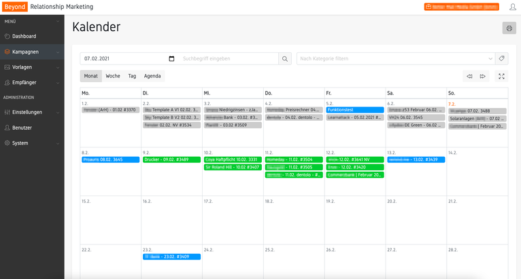Click the Suchbegriff eingeben search field

(x=229, y=58)
